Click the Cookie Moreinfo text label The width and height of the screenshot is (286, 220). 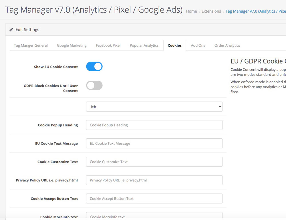59,217
